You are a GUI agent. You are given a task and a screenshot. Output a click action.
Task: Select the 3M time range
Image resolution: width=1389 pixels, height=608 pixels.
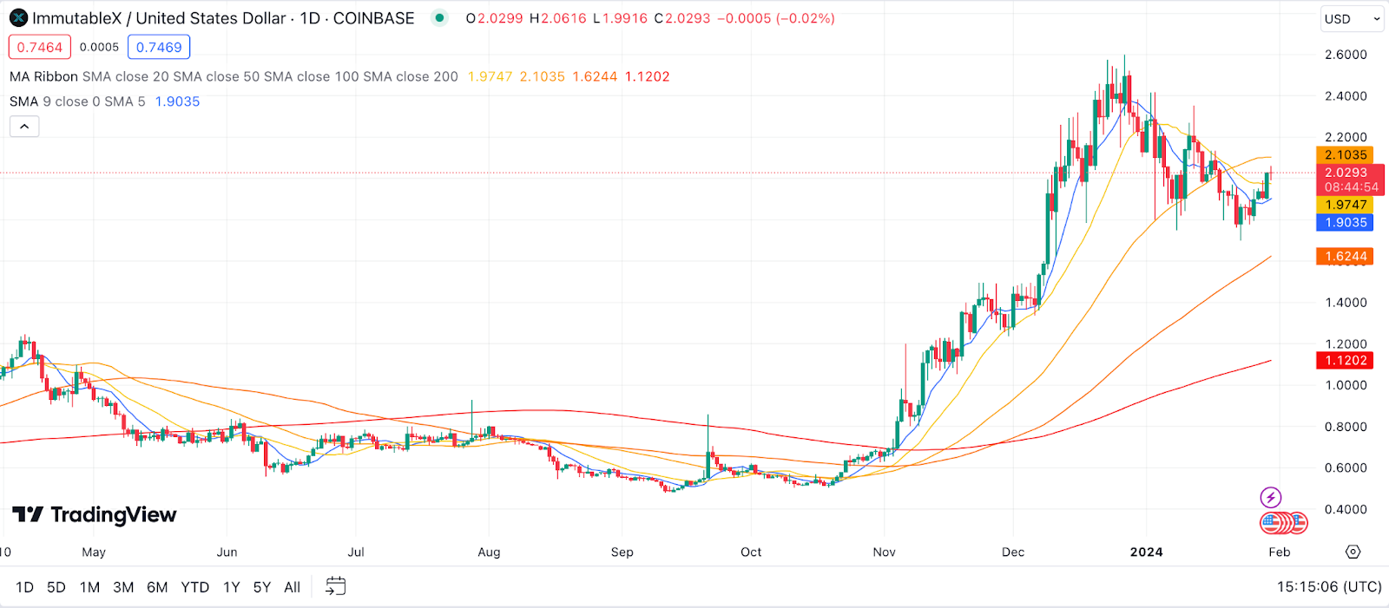tap(123, 587)
